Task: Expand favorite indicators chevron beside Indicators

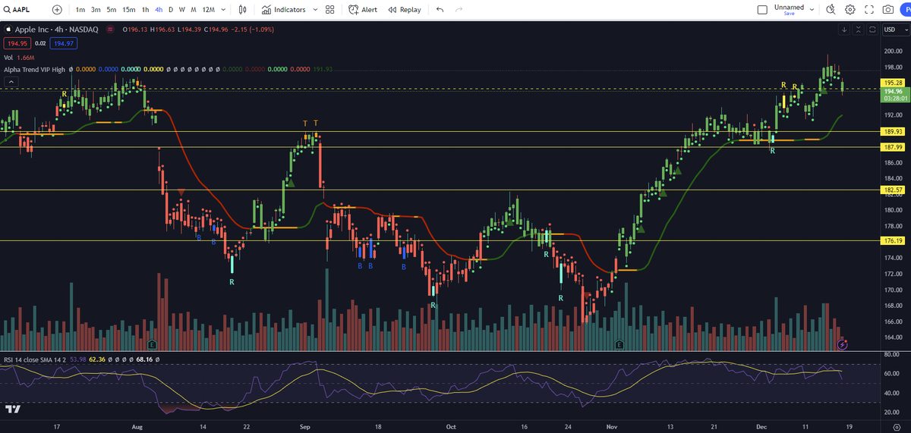Action: 314,10
